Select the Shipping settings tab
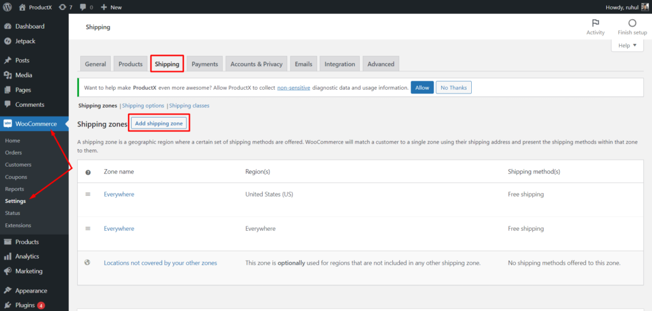This screenshot has height=311, width=652. [x=167, y=64]
